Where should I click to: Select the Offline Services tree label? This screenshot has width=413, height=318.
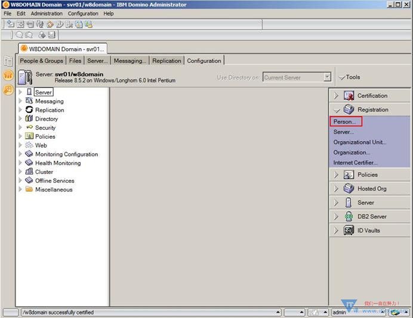tap(55, 181)
